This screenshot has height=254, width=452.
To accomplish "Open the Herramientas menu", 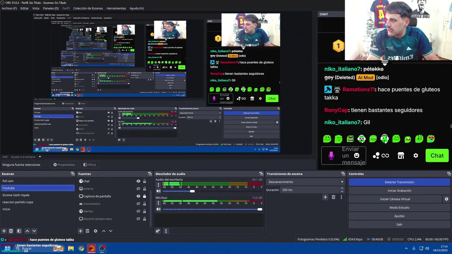I will [x=116, y=8].
